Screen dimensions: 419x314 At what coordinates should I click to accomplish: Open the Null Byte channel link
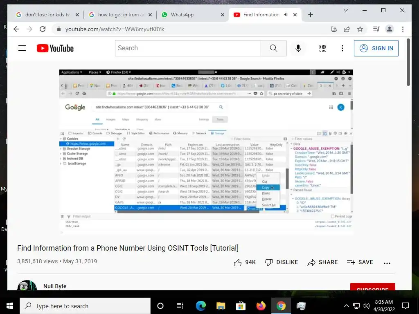pos(55,286)
